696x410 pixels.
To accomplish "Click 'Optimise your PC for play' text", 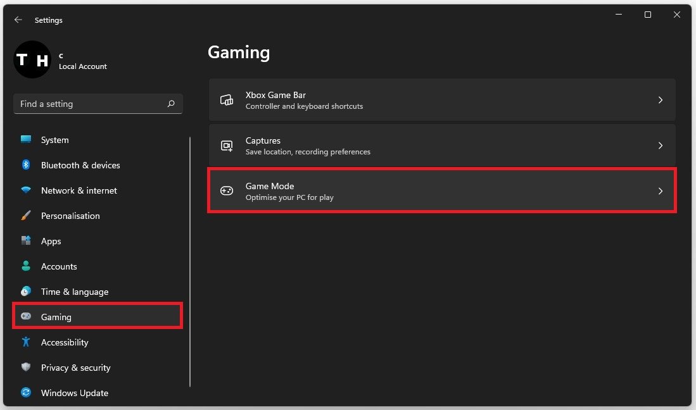I will click(x=289, y=197).
